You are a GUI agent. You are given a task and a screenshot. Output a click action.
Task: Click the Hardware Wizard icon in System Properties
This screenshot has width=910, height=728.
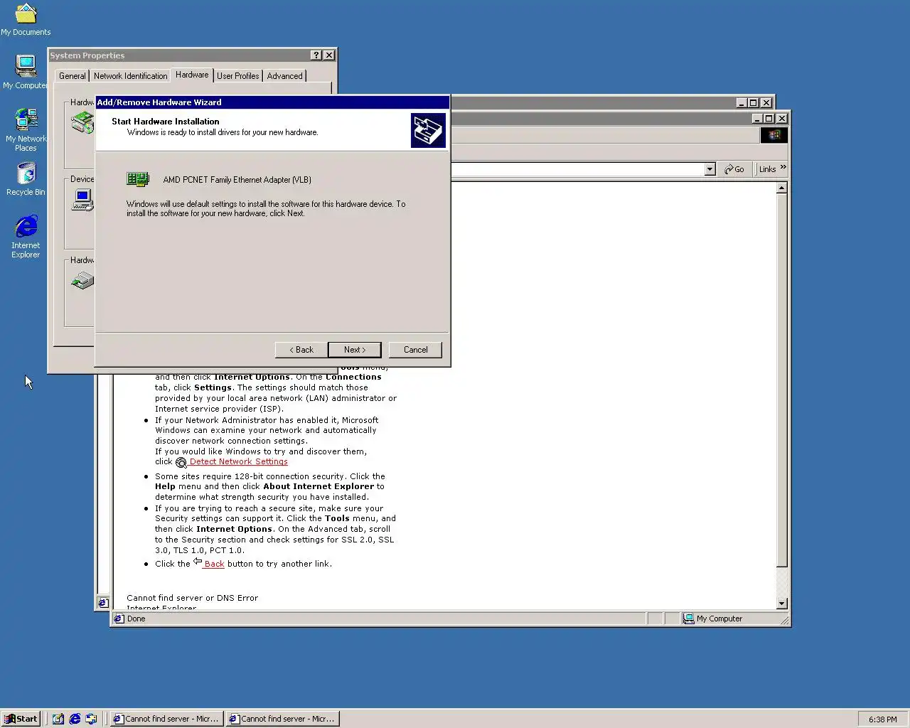(x=82, y=122)
